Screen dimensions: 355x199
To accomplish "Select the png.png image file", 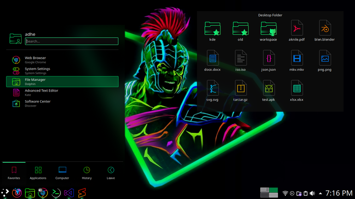I will click(325, 61).
